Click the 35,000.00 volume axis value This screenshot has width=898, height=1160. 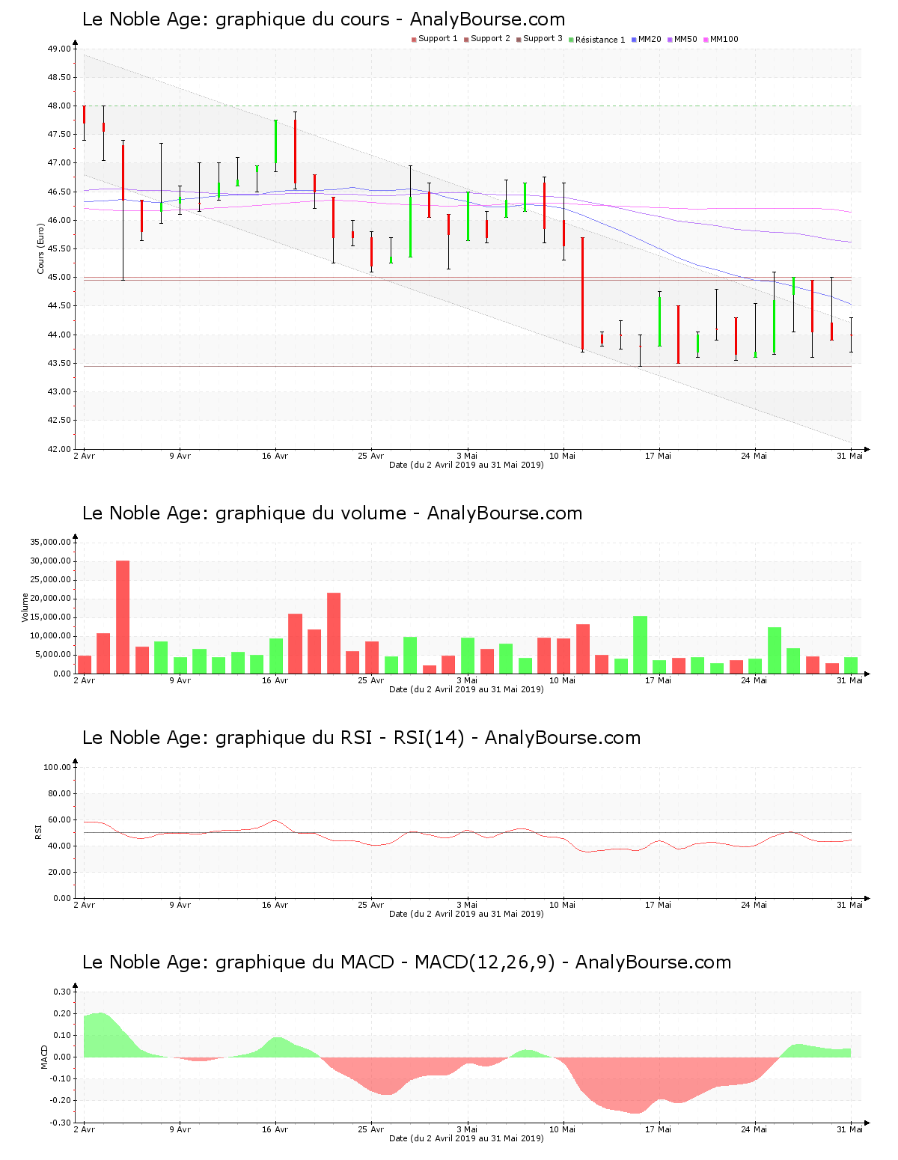pyautogui.click(x=51, y=543)
